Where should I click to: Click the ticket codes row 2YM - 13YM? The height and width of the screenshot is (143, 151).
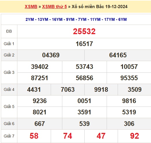coord(76,19)
